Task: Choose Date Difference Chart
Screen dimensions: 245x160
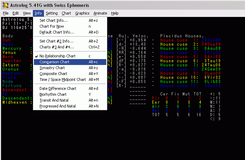Action: coord(70,88)
